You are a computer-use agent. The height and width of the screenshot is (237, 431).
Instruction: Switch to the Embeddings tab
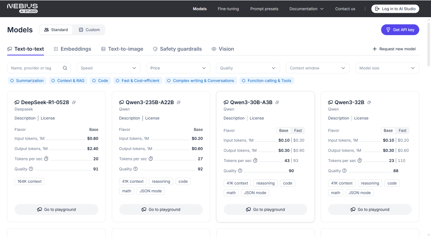pyautogui.click(x=72, y=49)
